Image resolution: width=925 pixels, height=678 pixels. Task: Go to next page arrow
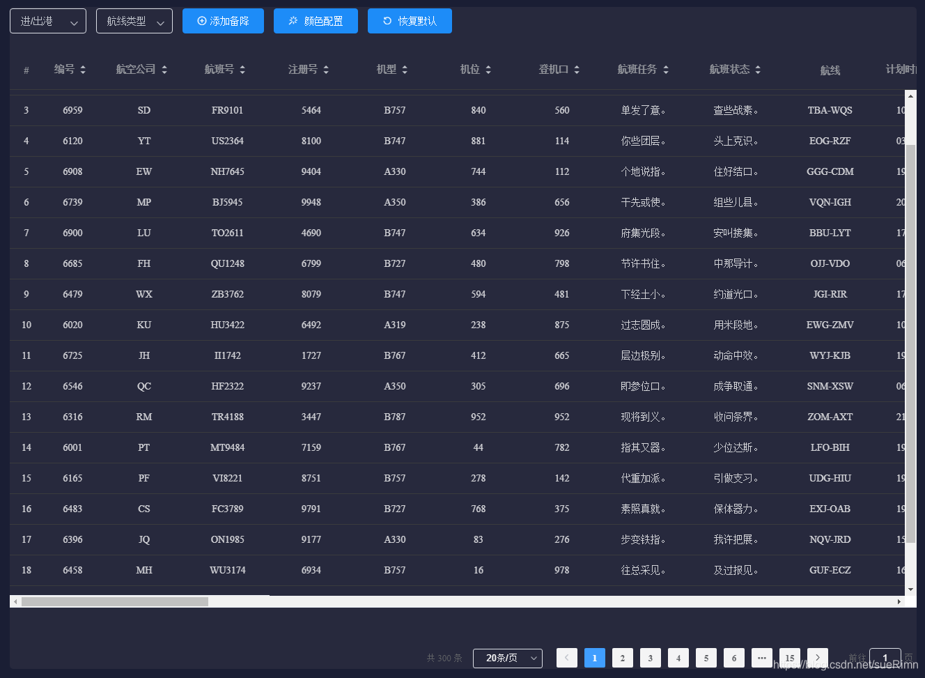[818, 658]
